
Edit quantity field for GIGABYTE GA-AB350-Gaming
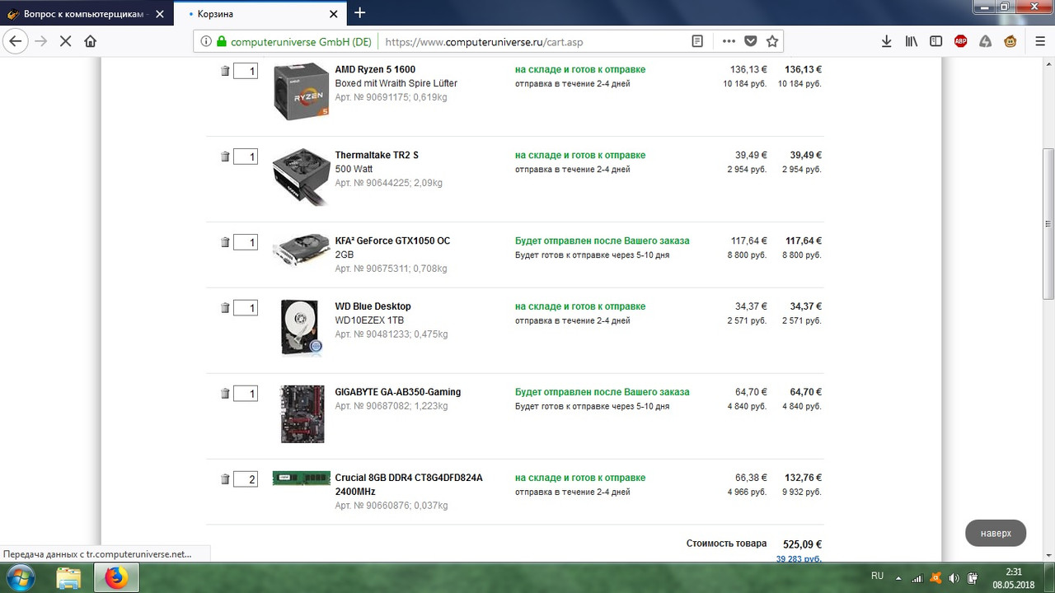(x=246, y=394)
